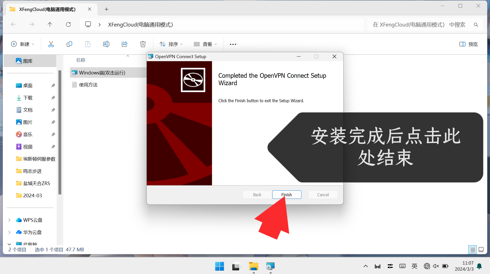Click the muted volume icon in tray
Image resolution: width=490 pixels, height=274 pixels.
436,266
